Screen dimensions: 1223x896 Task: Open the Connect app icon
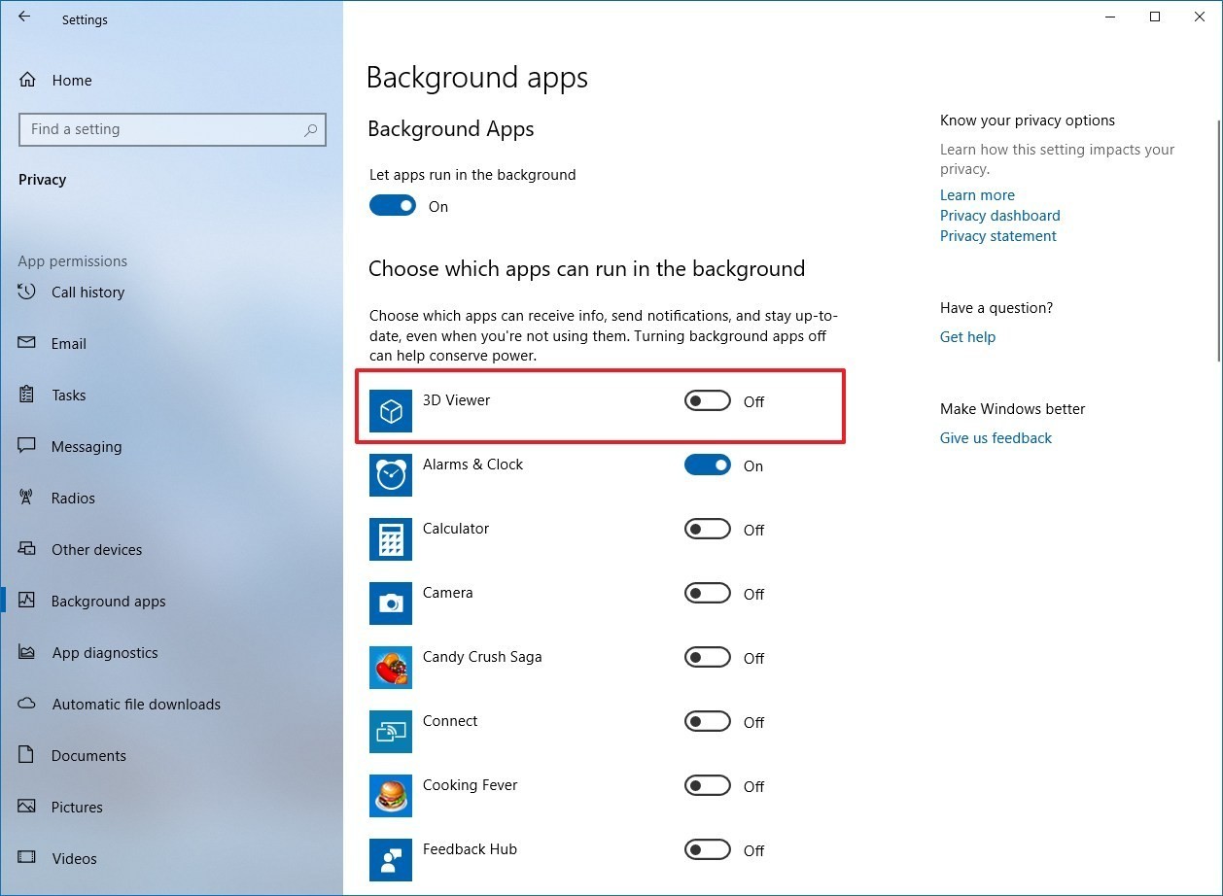click(x=390, y=732)
